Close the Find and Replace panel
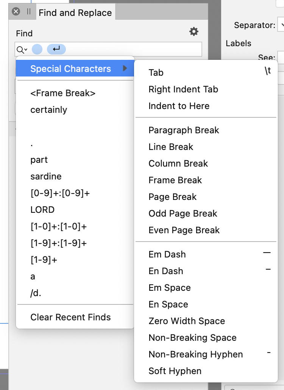The height and width of the screenshot is (390, 284). click(16, 11)
